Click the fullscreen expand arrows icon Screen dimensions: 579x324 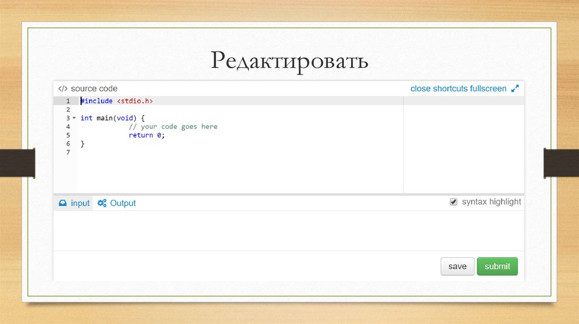[515, 89]
